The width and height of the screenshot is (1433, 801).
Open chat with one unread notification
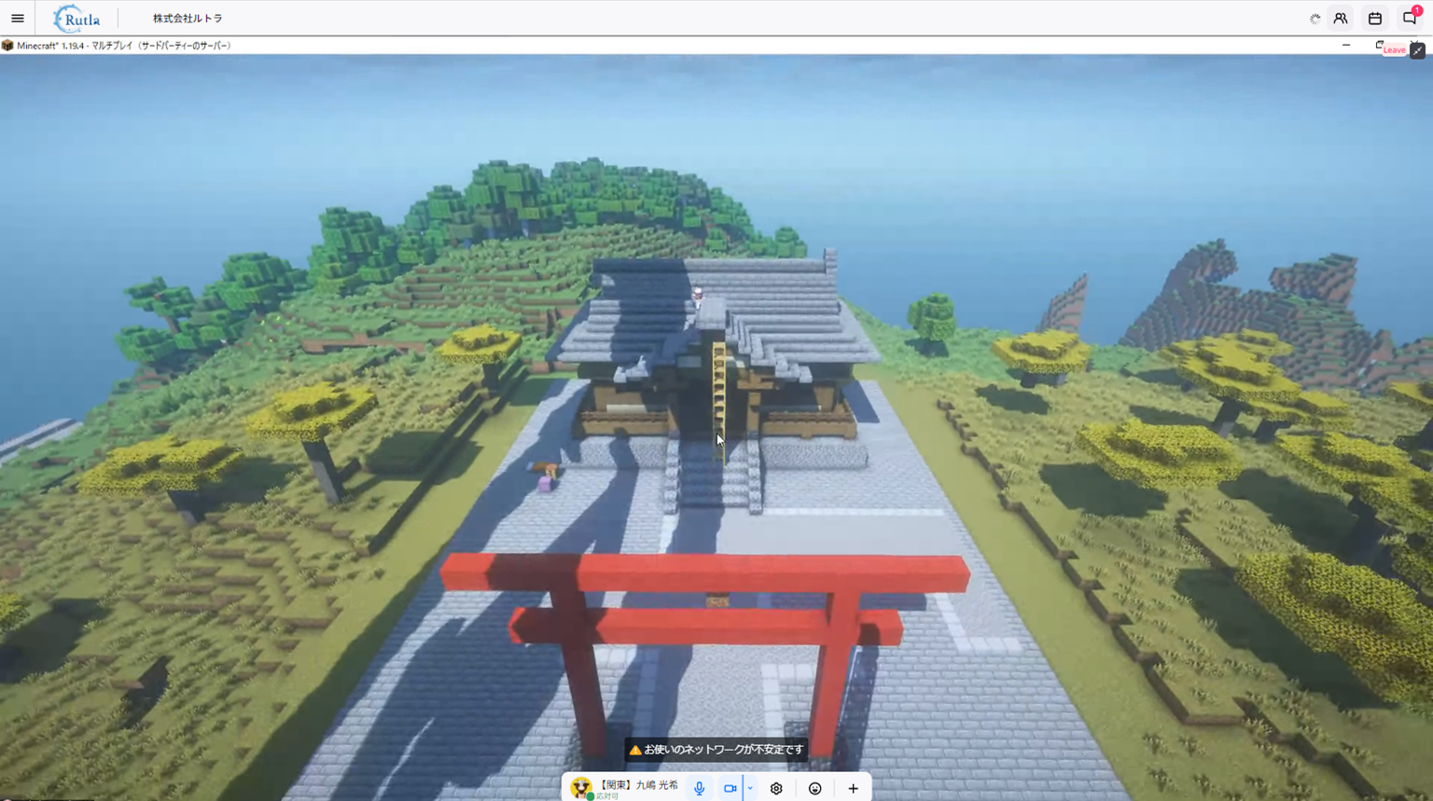[x=1410, y=18]
